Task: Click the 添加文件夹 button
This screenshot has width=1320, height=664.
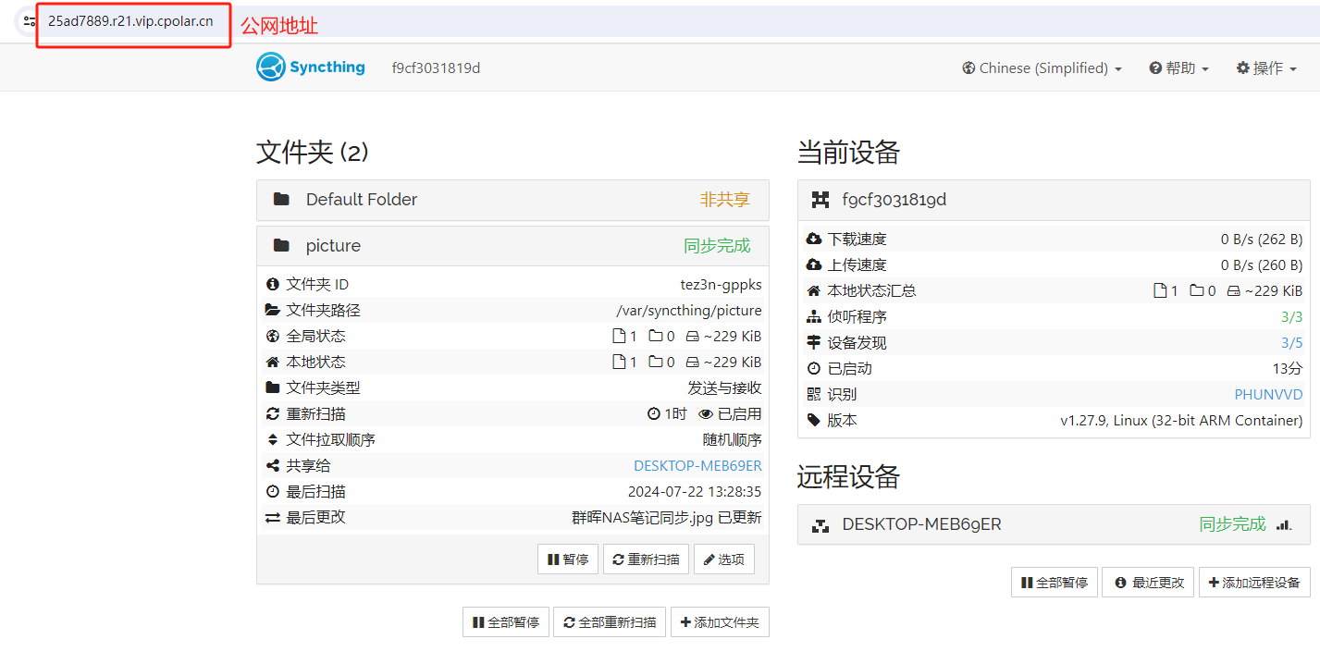Action: 720,622
